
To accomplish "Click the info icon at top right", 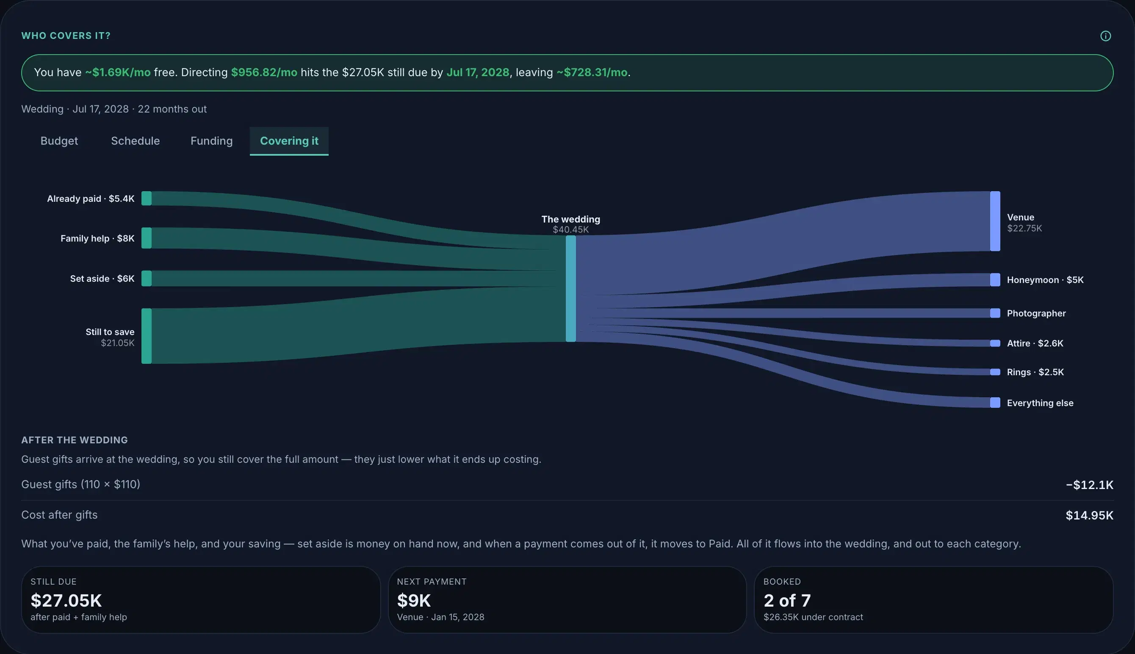I will 1105,36.
